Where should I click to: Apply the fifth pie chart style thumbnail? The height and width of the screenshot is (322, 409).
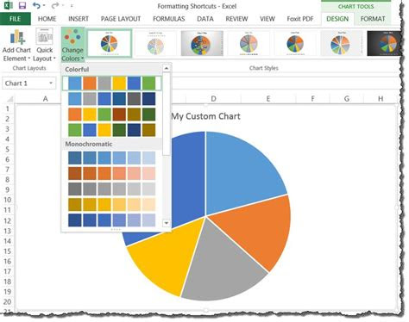tap(295, 43)
